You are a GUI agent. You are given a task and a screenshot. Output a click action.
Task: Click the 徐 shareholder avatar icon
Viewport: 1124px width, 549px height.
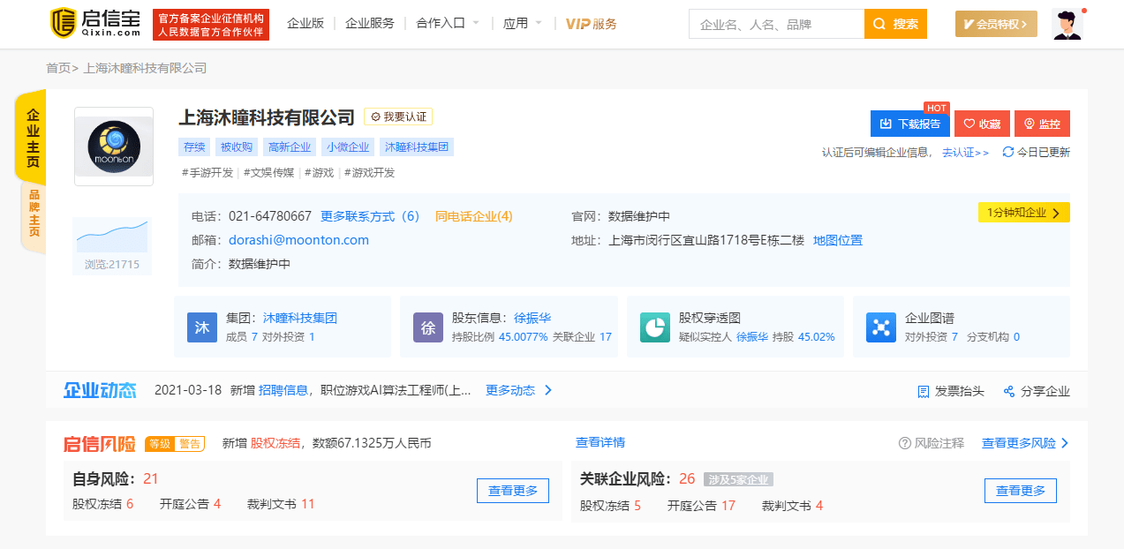(428, 327)
